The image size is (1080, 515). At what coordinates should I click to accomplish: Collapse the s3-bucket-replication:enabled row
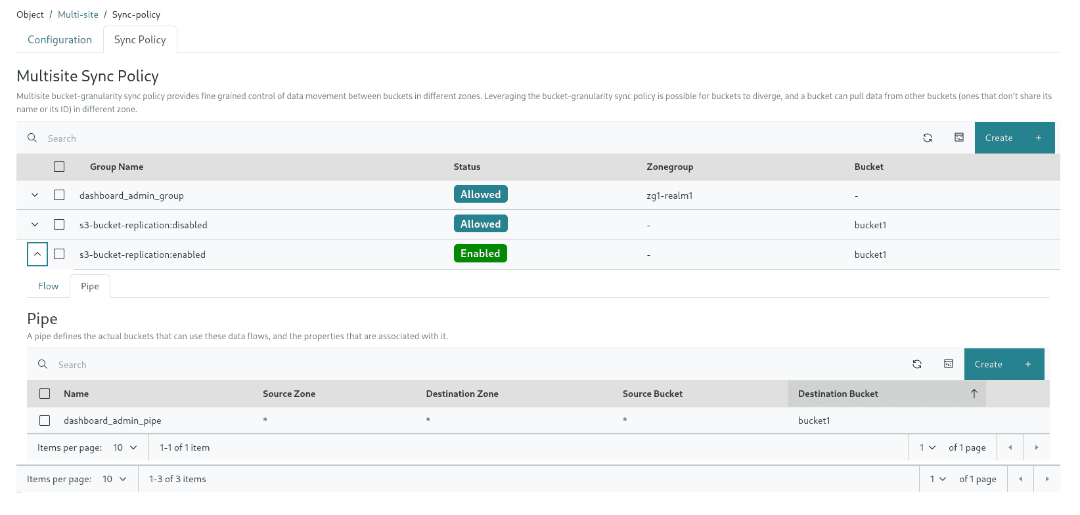click(x=37, y=254)
